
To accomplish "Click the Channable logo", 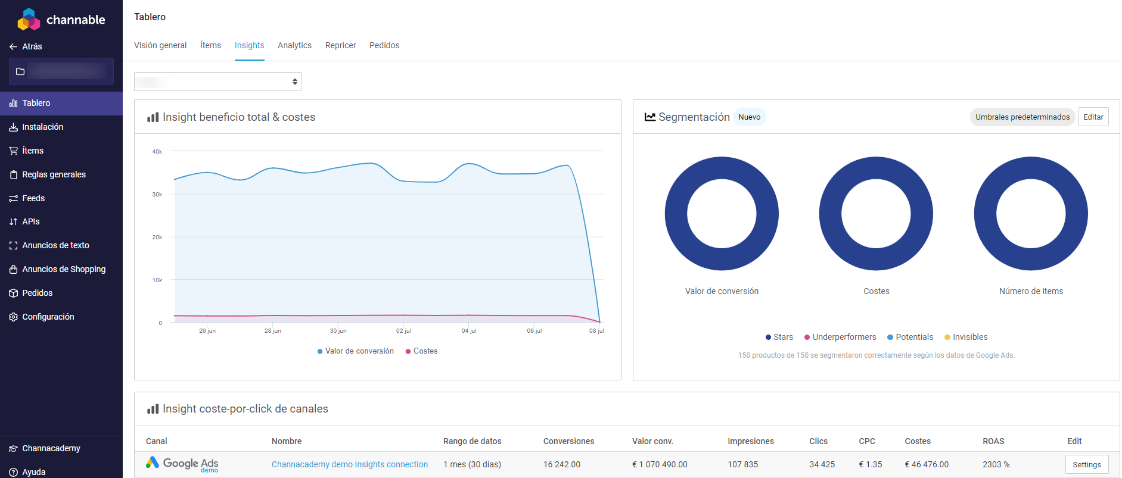I will [x=61, y=19].
